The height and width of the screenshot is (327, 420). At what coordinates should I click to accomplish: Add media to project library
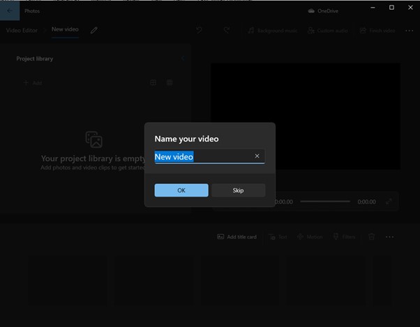(33, 83)
